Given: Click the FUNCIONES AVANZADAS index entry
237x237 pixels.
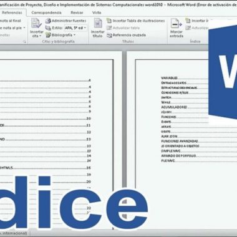Looking at the screenshot, I should coord(180,141).
